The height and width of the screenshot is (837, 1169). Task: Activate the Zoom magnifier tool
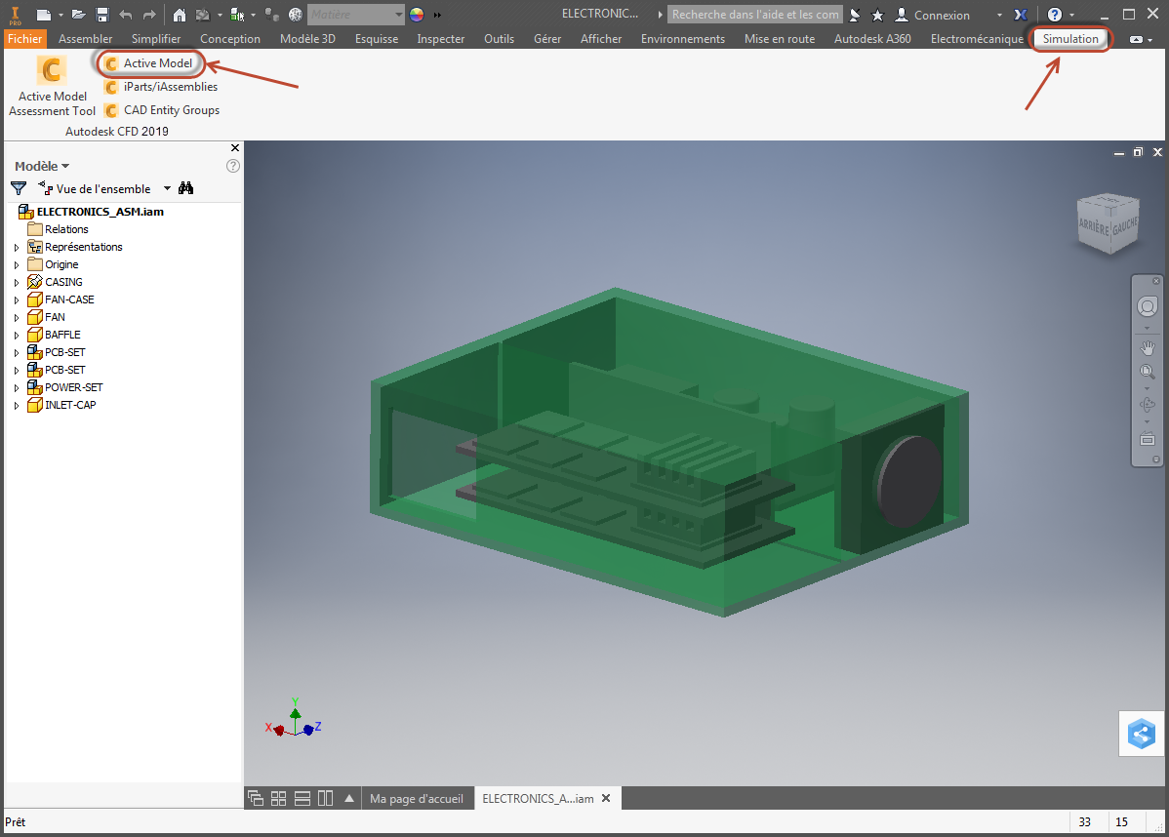click(1147, 371)
